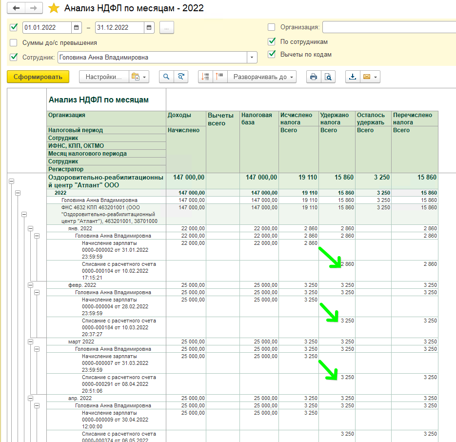The width and height of the screenshot is (456, 442).
Task: Open the Сотрудник dropdown list
Action: pos(252,58)
